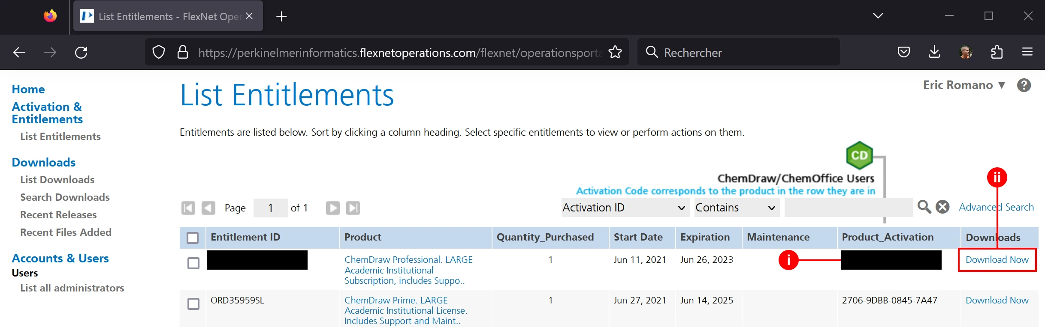This screenshot has height=327, width=1045.
Task: Go to the first page of results
Action: 188,208
